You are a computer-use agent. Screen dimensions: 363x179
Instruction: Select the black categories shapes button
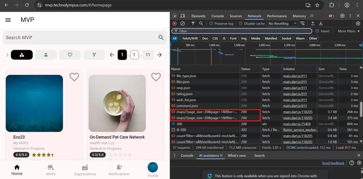coord(22,55)
